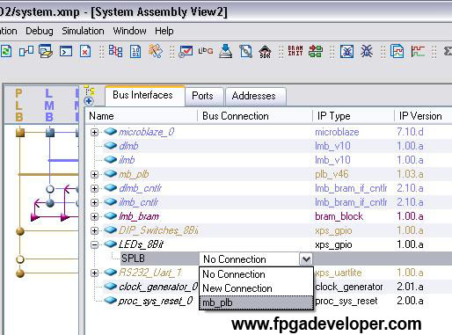Click the project options window icon
The height and width of the screenshot is (335, 452).
point(46,52)
